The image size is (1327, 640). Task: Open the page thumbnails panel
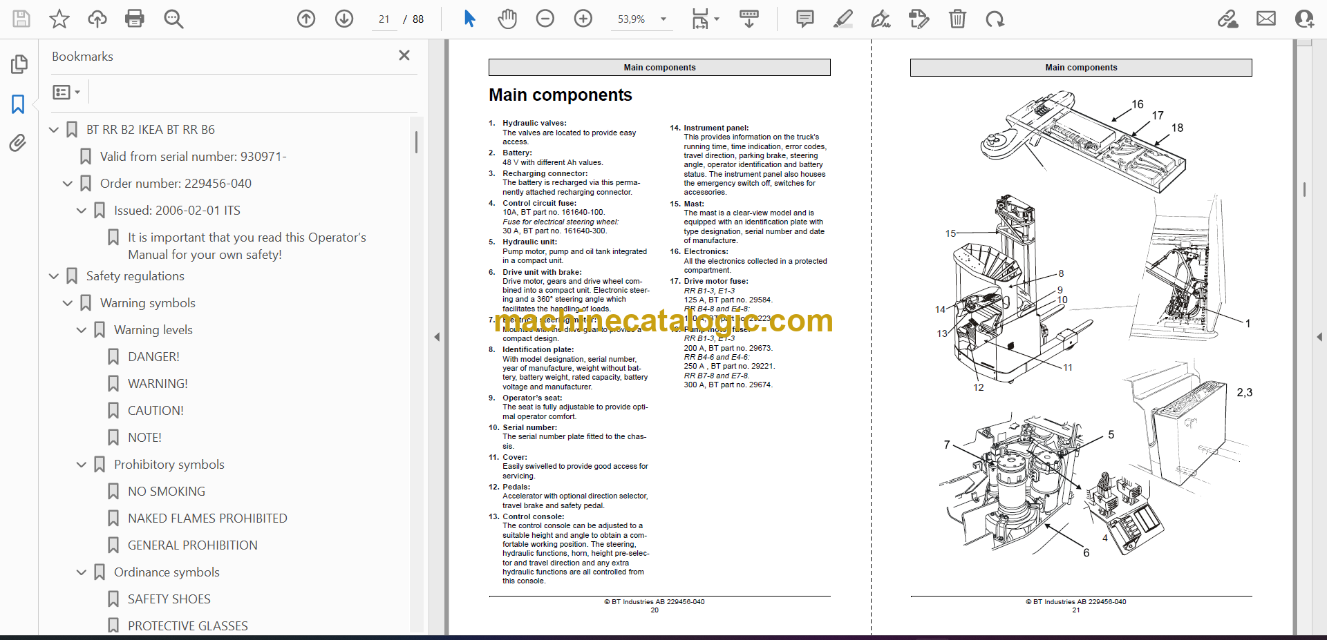pos(19,64)
